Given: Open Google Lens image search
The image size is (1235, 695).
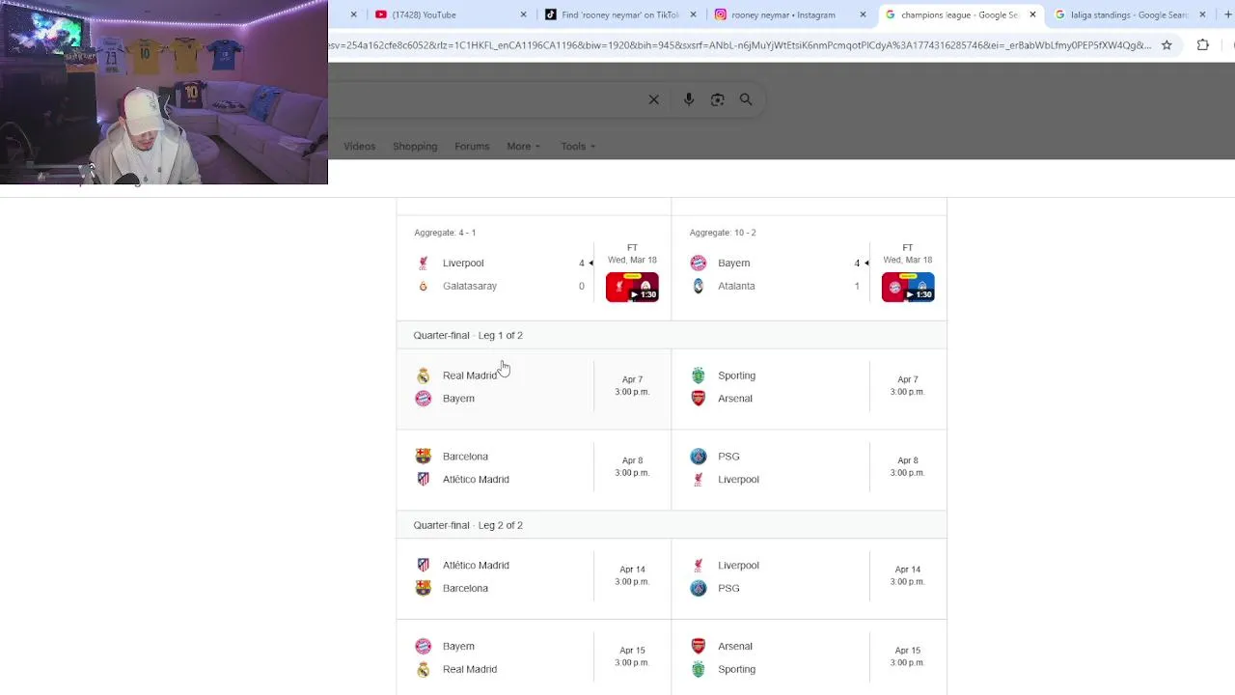Looking at the screenshot, I should click(x=718, y=99).
